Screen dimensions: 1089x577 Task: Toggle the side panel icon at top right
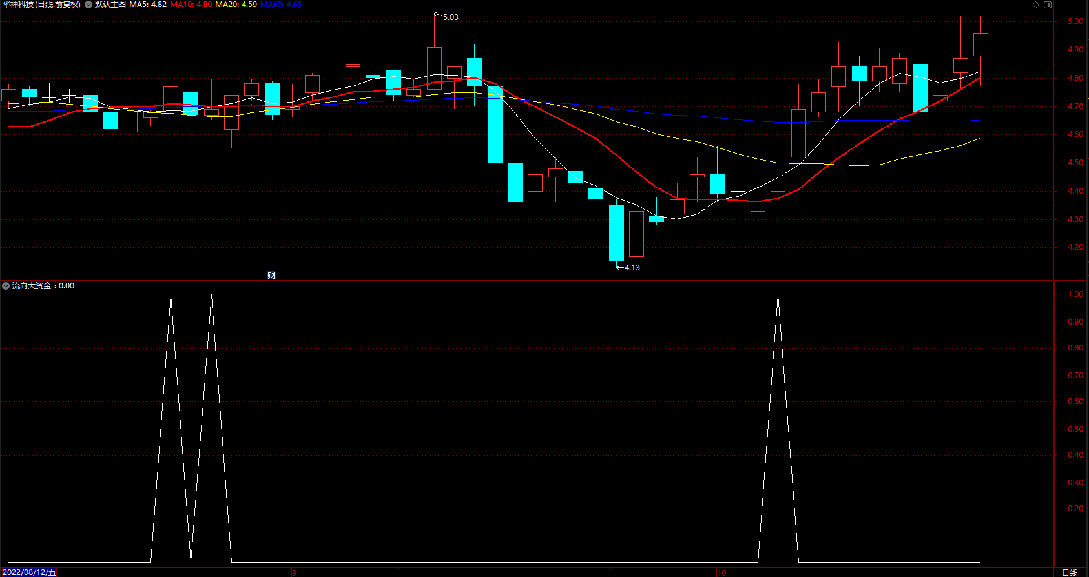tap(1048, 5)
